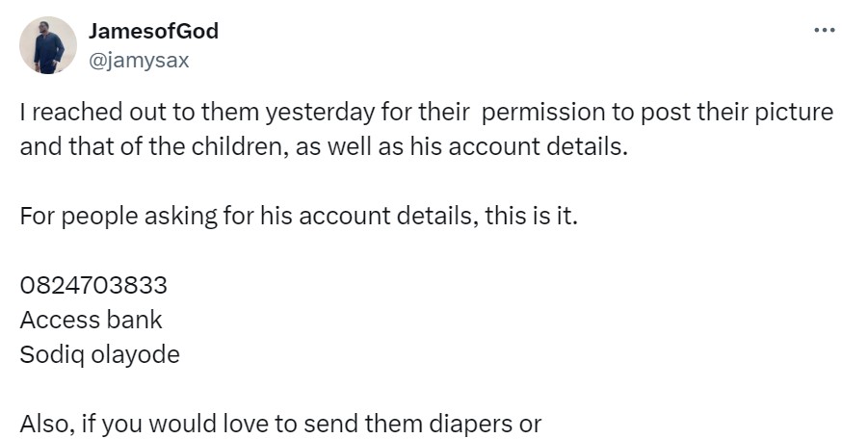Click the @jamysax handle
The image size is (842, 439).
pos(139,60)
